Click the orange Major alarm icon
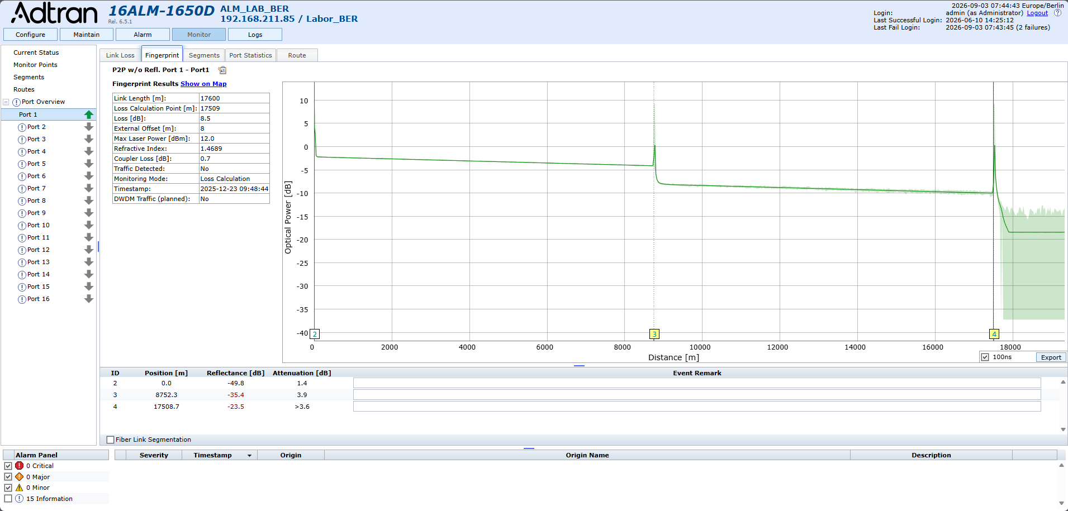 click(x=20, y=477)
